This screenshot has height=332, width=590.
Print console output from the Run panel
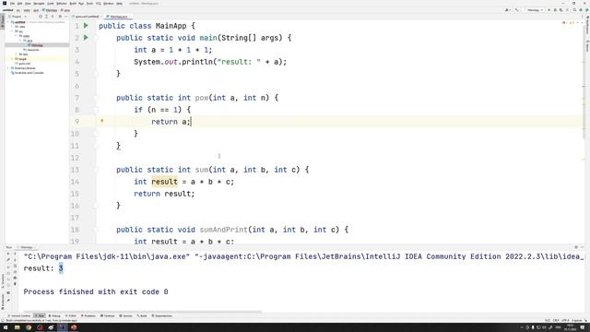point(15,278)
